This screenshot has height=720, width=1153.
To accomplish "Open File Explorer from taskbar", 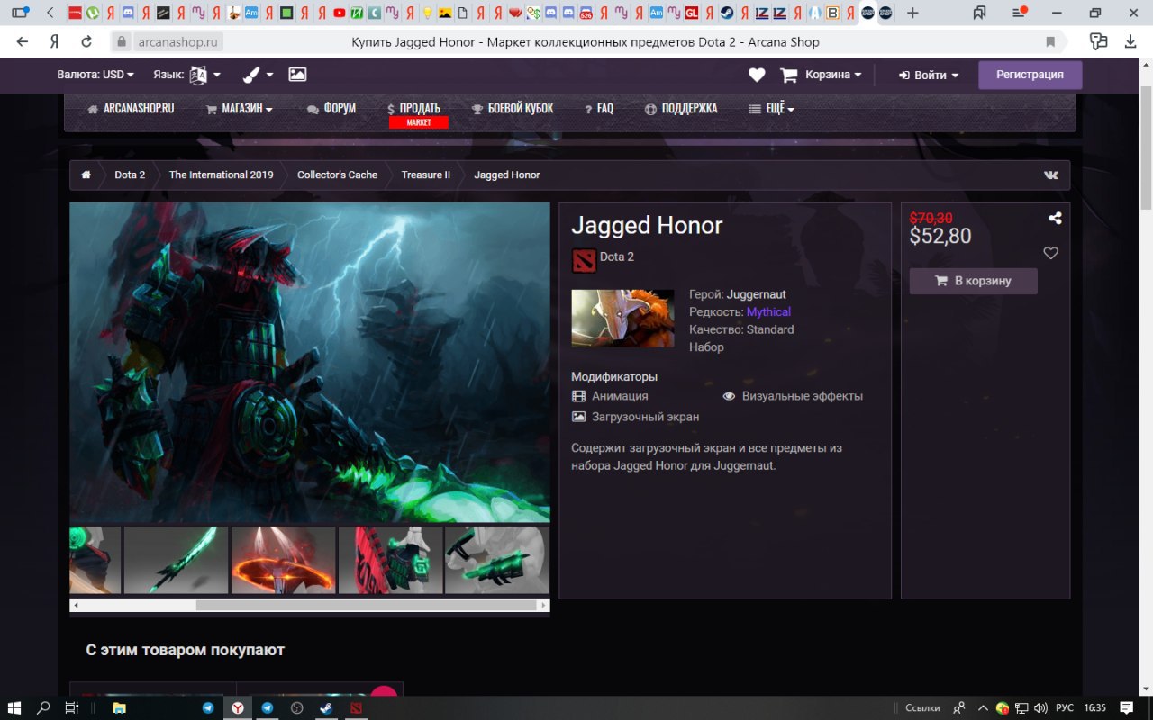I will 119,708.
